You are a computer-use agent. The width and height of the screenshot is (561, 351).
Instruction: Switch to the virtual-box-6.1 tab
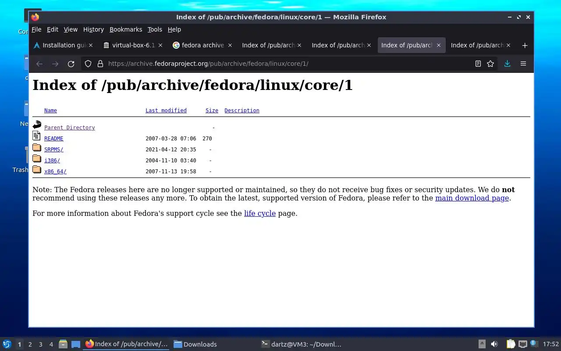pyautogui.click(x=133, y=45)
